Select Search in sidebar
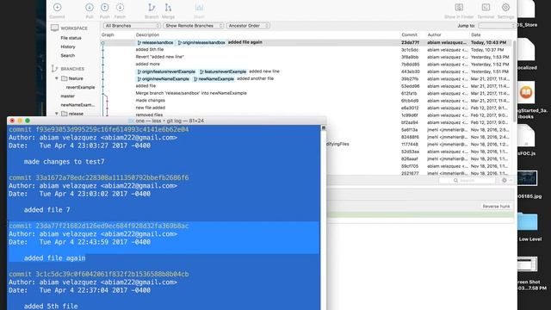 coord(67,55)
